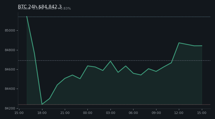Viewport: 215px width, 119px height.
Task: Click the 24h low point at 18:00
Action: point(42,104)
